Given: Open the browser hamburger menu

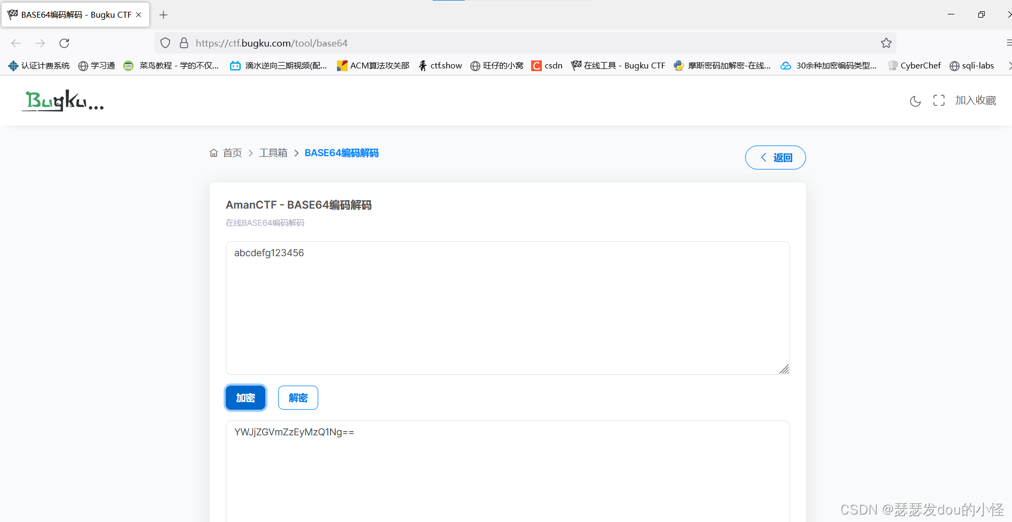Looking at the screenshot, I should [x=1009, y=43].
